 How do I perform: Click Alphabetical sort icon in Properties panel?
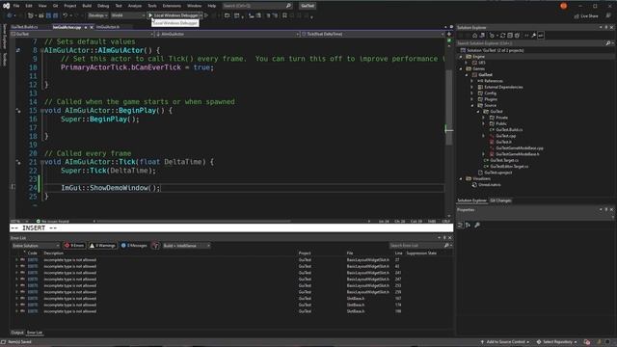468,225
